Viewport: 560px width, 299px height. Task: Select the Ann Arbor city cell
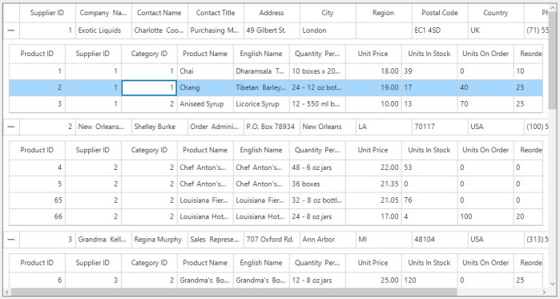pos(328,240)
